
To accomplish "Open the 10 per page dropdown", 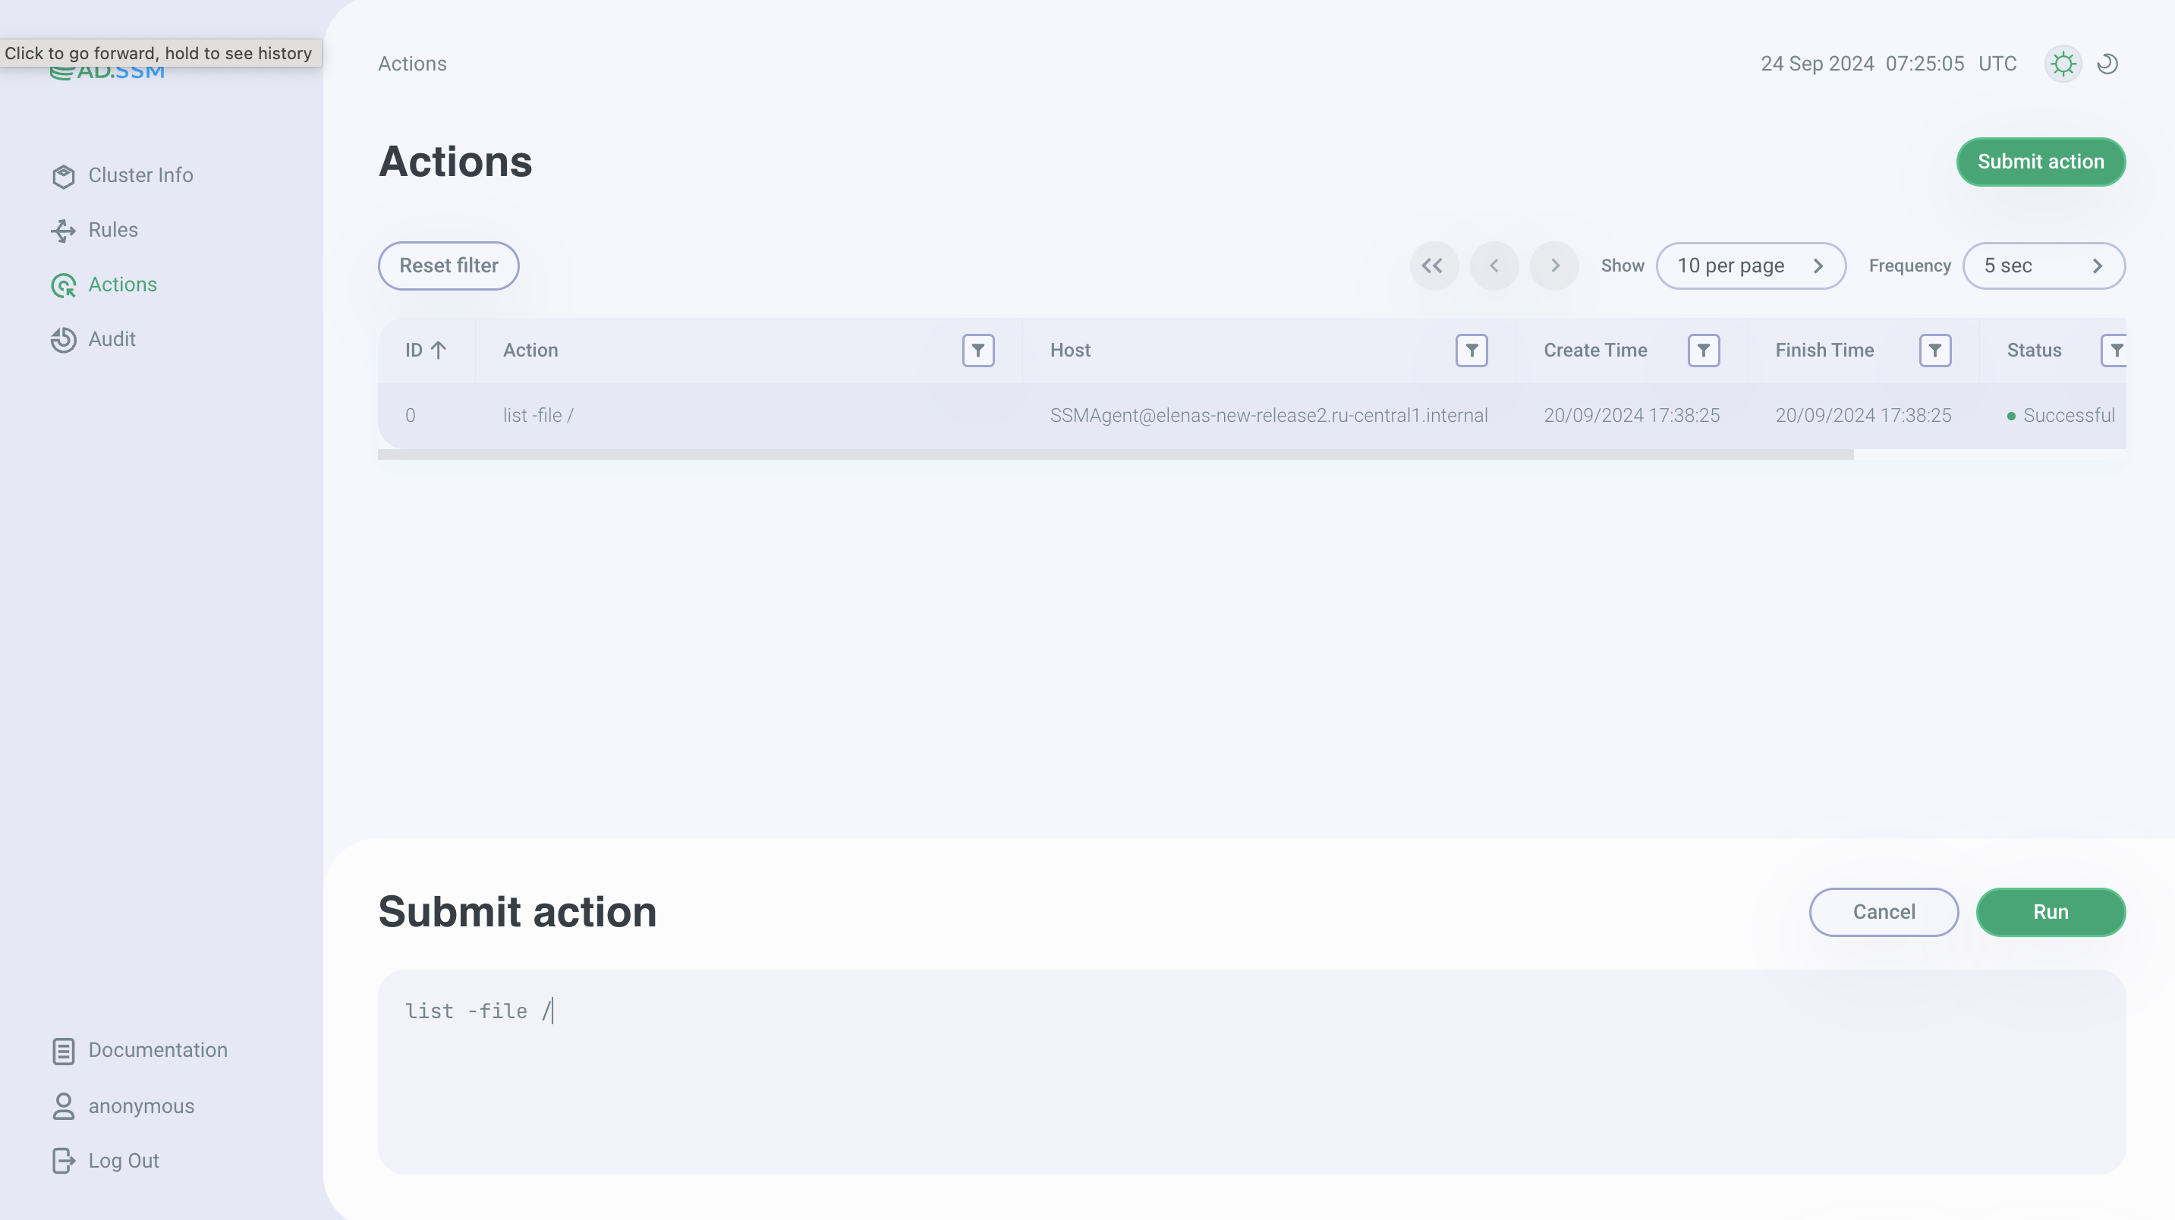I will (1750, 266).
